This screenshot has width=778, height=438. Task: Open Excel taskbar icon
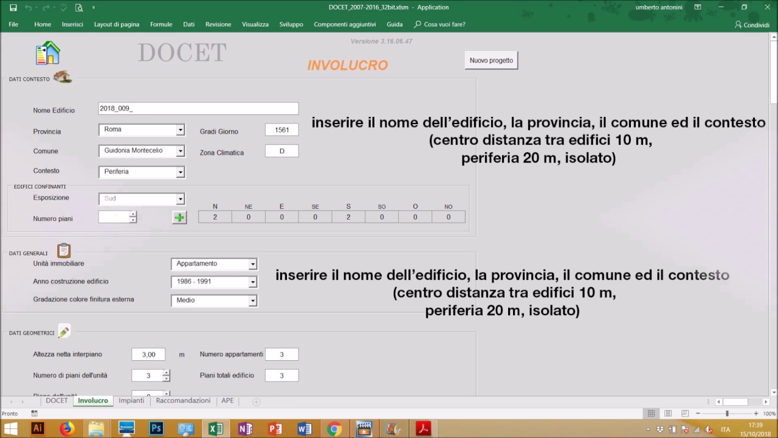pyautogui.click(x=216, y=428)
